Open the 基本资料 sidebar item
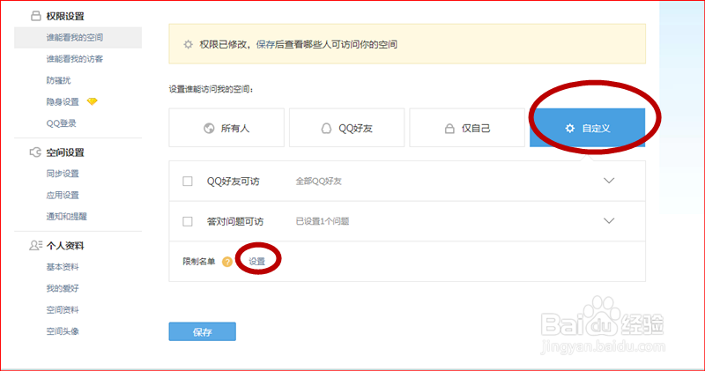Screen dimensions: 705x371 (63, 267)
